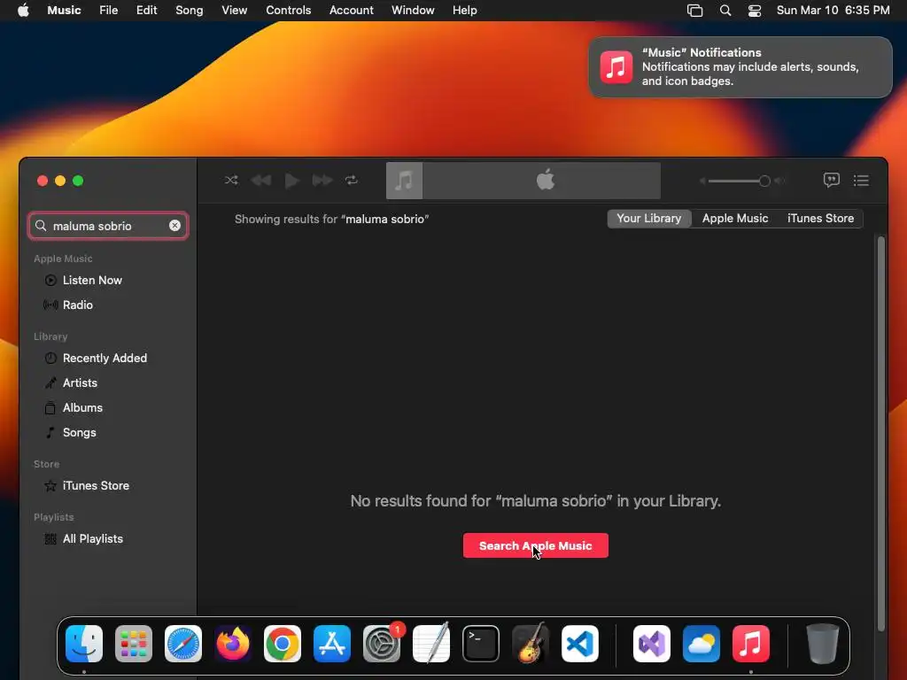Adjust the volume slider knob
907x680 pixels.
click(x=764, y=181)
